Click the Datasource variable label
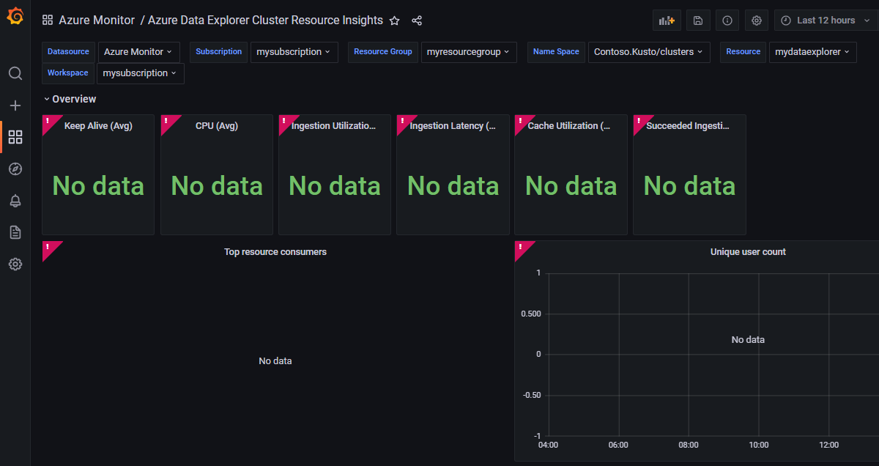 [x=68, y=52]
